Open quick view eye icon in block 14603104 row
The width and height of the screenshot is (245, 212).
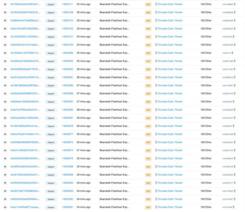pyautogui.click(x=5, y=21)
